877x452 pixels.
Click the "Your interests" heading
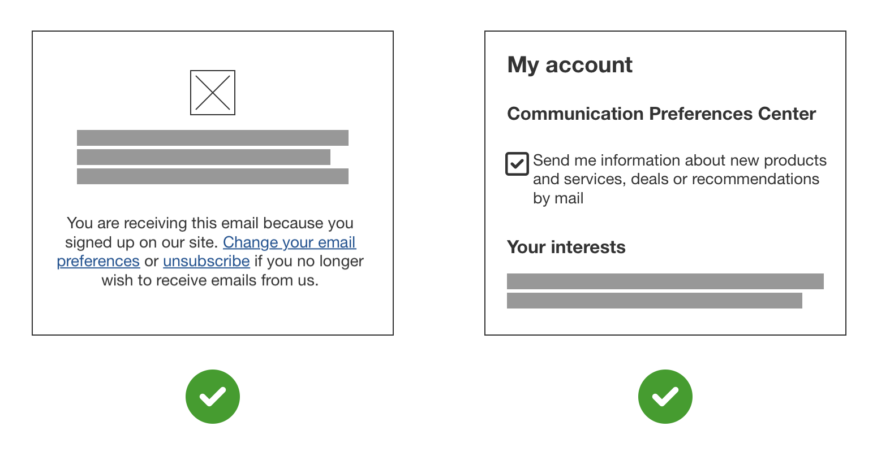[566, 247]
